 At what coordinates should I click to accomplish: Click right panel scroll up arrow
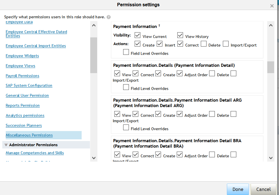[x=271, y=25]
